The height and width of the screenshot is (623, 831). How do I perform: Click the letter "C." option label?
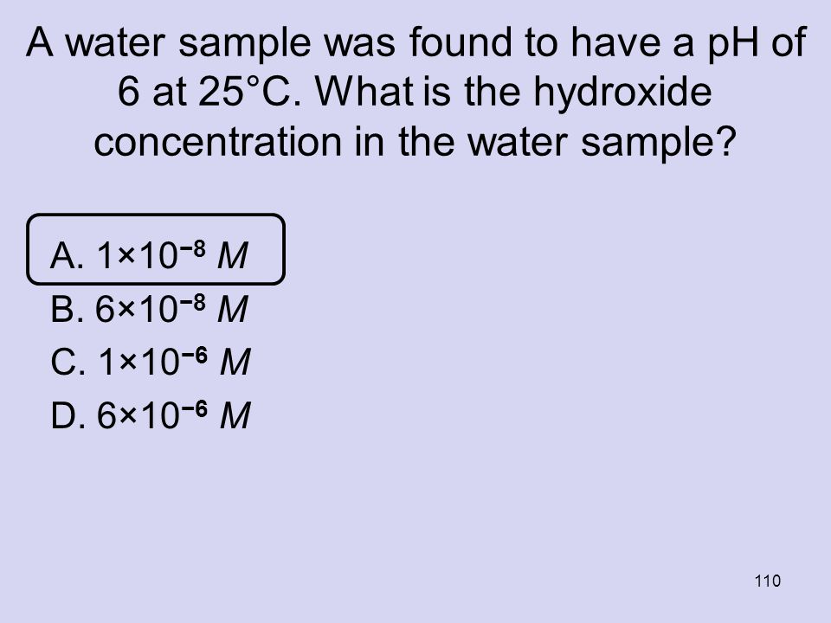(68, 362)
